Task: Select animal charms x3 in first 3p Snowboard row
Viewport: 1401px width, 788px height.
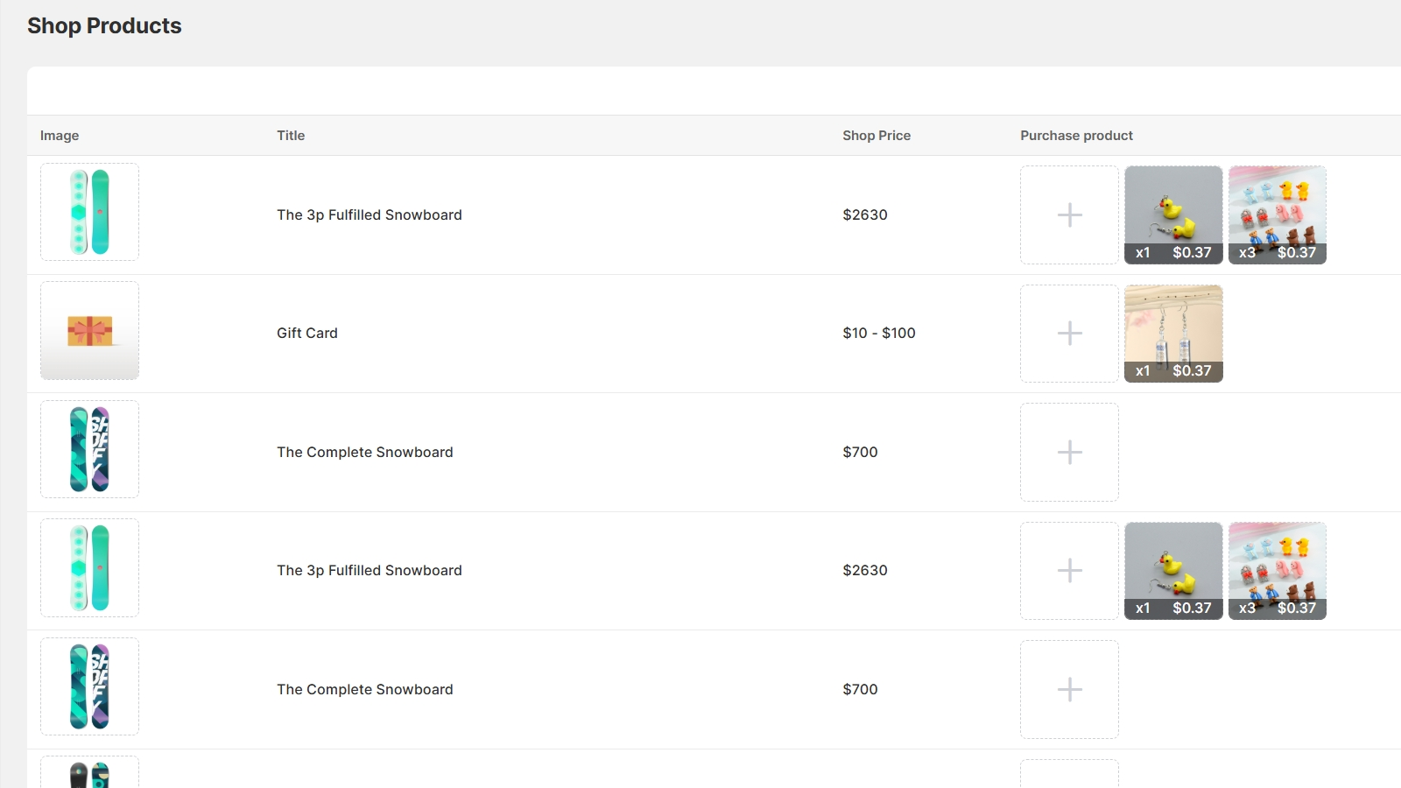Action: click(x=1278, y=215)
